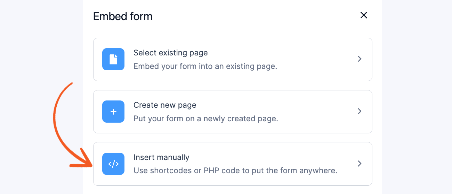The image size is (452, 194).
Task: Click the orange arrow's pointed arrowhead
Action: tap(85, 160)
